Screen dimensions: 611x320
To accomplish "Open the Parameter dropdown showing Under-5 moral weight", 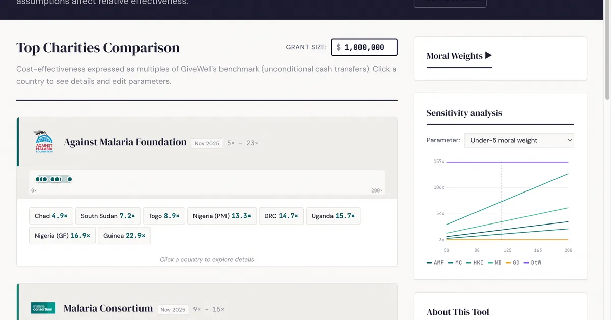I will pos(519,140).
